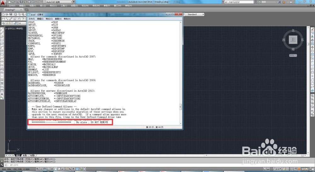
Task: Switch to the 布局1 layout tab
Action: point(25,155)
